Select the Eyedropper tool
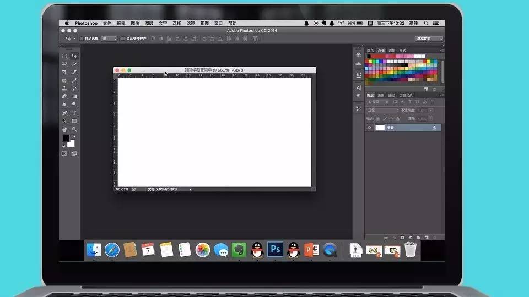This screenshot has height=297, width=529. point(74,71)
